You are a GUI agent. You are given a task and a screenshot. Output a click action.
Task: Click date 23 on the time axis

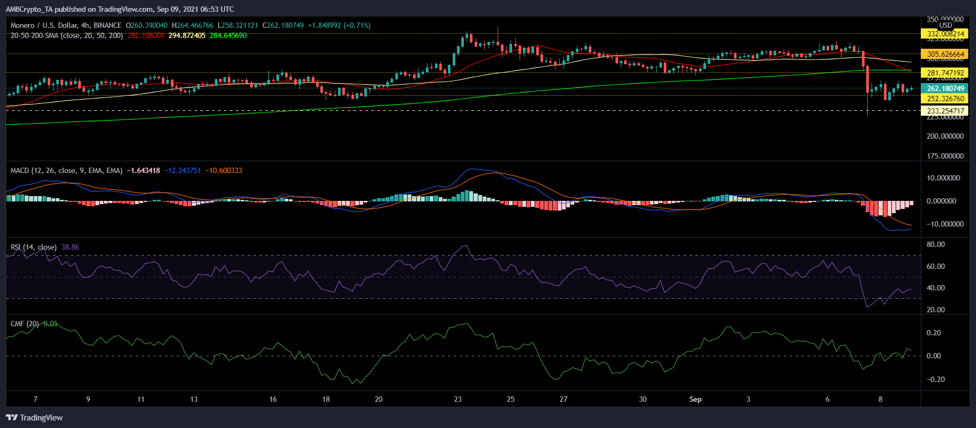pyautogui.click(x=458, y=399)
